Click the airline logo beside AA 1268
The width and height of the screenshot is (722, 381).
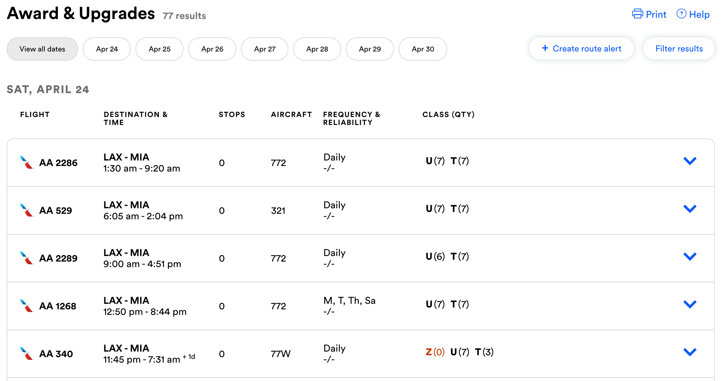[26, 306]
